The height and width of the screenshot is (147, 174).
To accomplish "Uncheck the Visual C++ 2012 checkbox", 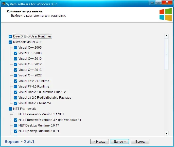I will [x=15, y=64].
